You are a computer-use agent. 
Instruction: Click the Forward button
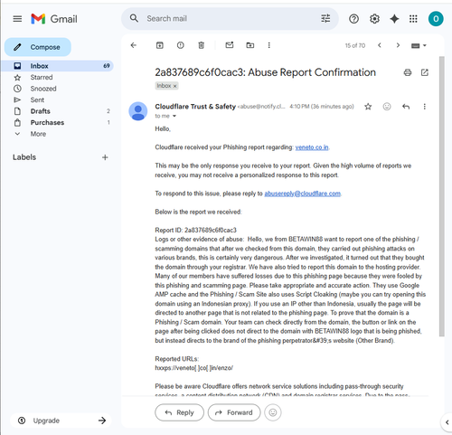[x=234, y=412]
